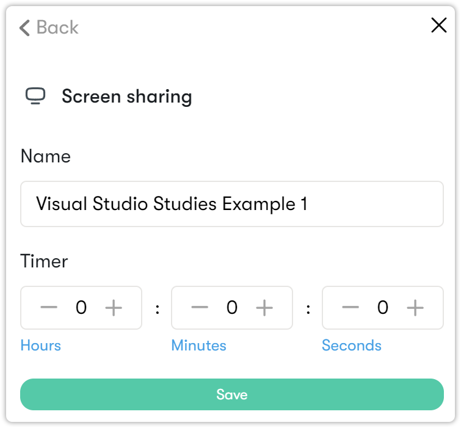
Task: Click the screen sharing monitor icon
Action: pos(35,96)
